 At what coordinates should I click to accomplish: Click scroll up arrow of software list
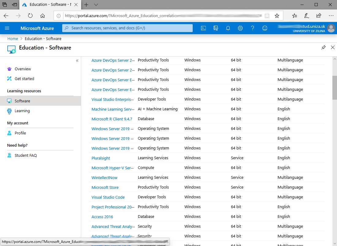pos(335,59)
